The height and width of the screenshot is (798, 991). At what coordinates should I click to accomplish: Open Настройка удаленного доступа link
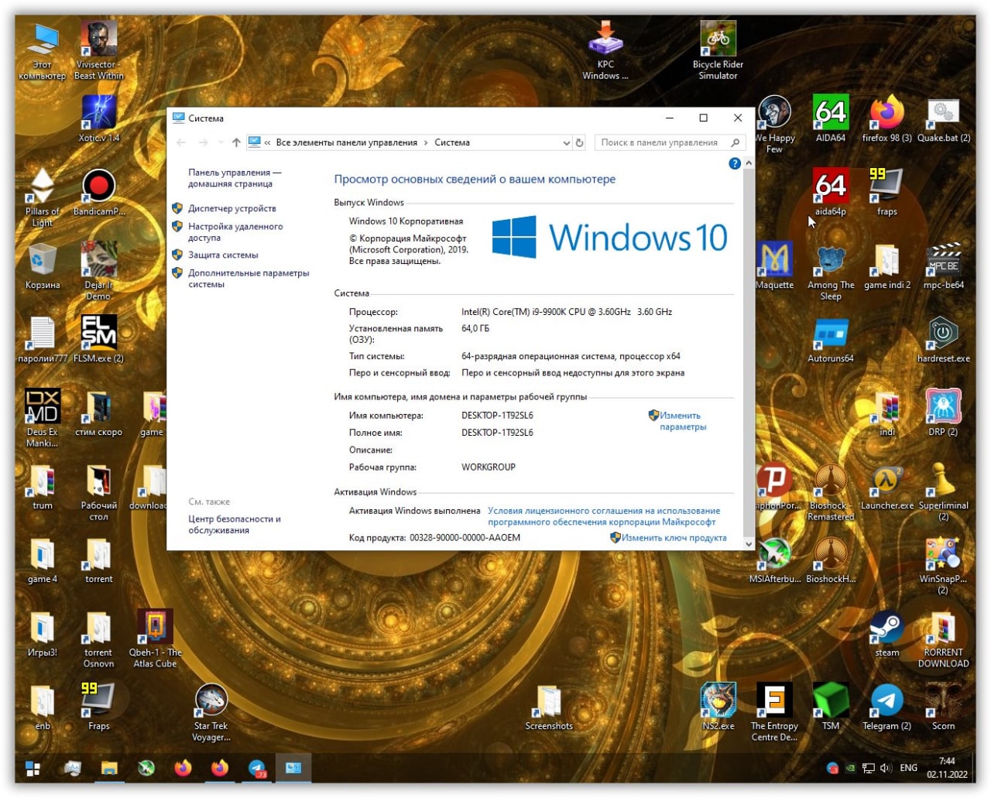point(235,232)
